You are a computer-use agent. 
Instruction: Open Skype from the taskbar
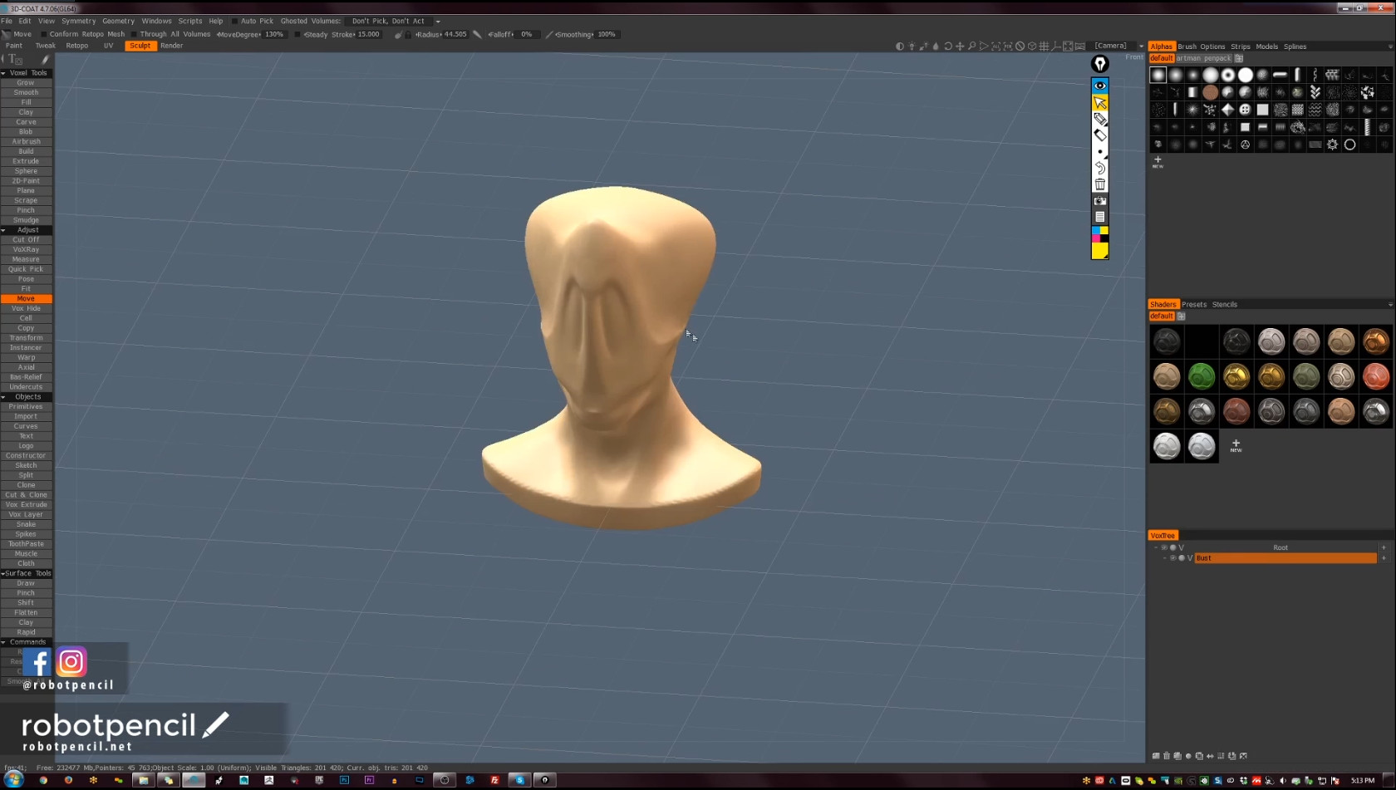pos(519,780)
